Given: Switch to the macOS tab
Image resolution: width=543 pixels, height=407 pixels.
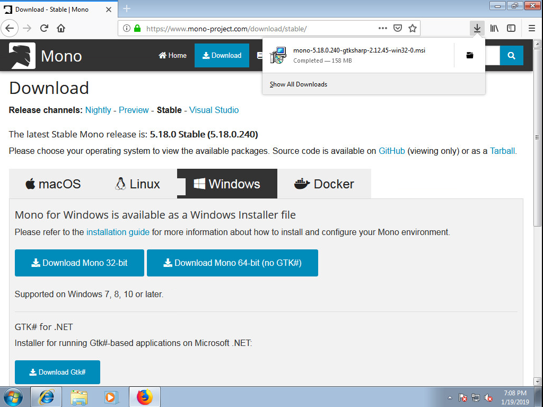Looking at the screenshot, I should 53,184.
